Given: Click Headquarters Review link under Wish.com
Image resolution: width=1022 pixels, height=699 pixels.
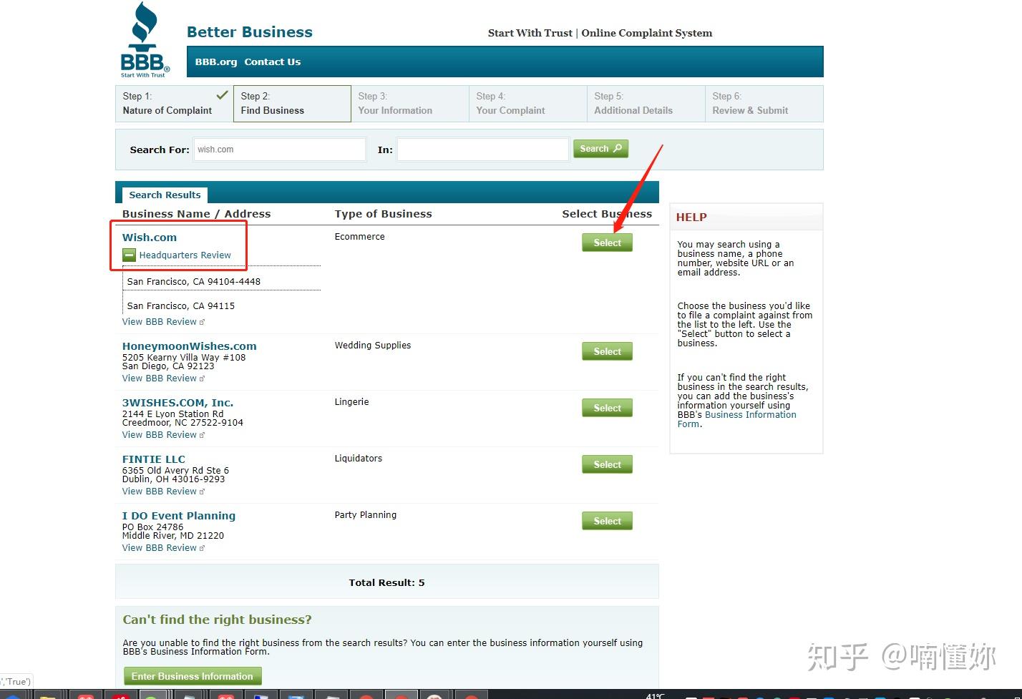Looking at the screenshot, I should (185, 255).
